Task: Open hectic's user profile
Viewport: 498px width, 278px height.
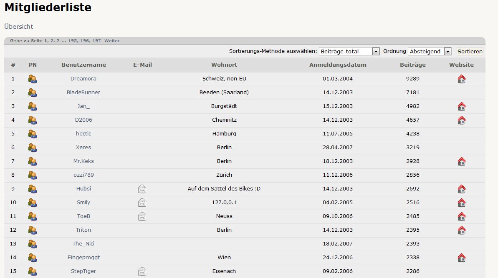Action: [x=83, y=134]
